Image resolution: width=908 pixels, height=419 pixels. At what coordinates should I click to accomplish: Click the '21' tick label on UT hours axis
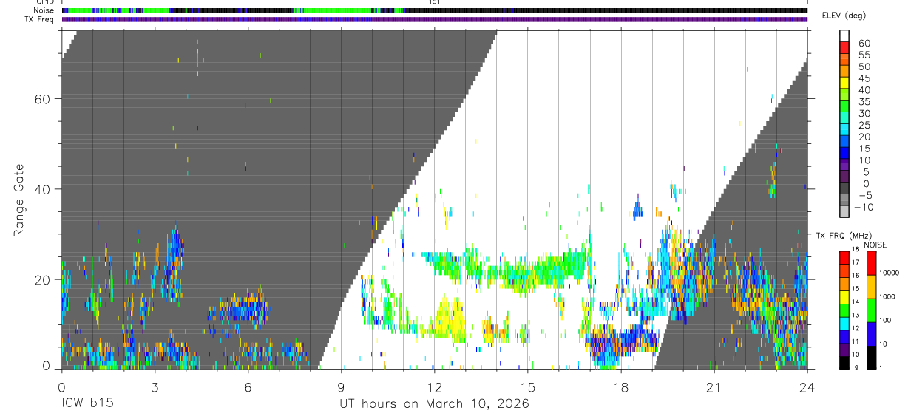714,387
